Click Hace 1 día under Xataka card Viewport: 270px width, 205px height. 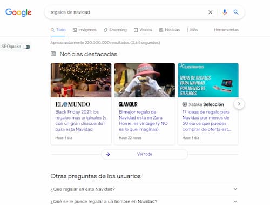(x=191, y=138)
